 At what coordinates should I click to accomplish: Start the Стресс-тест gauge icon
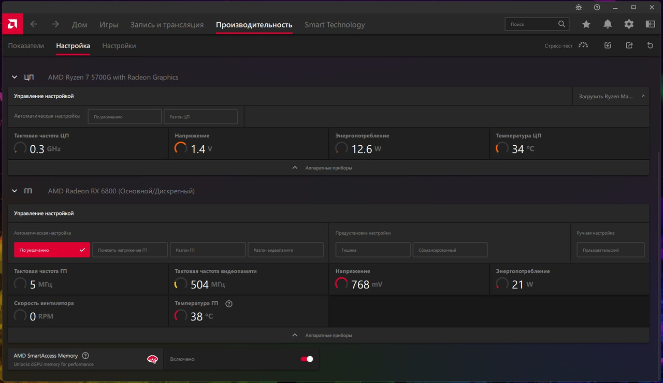583,45
